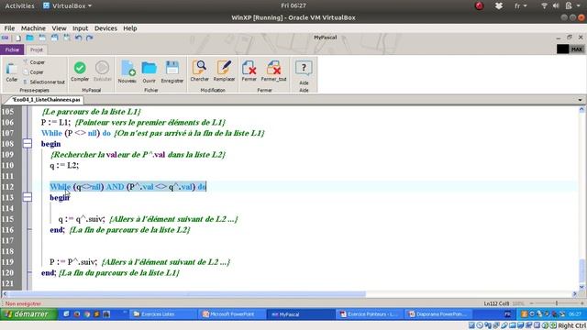The width and height of the screenshot is (587, 330).
Task: Click undo arrow in quick toolbar
Action: [x=78, y=38]
